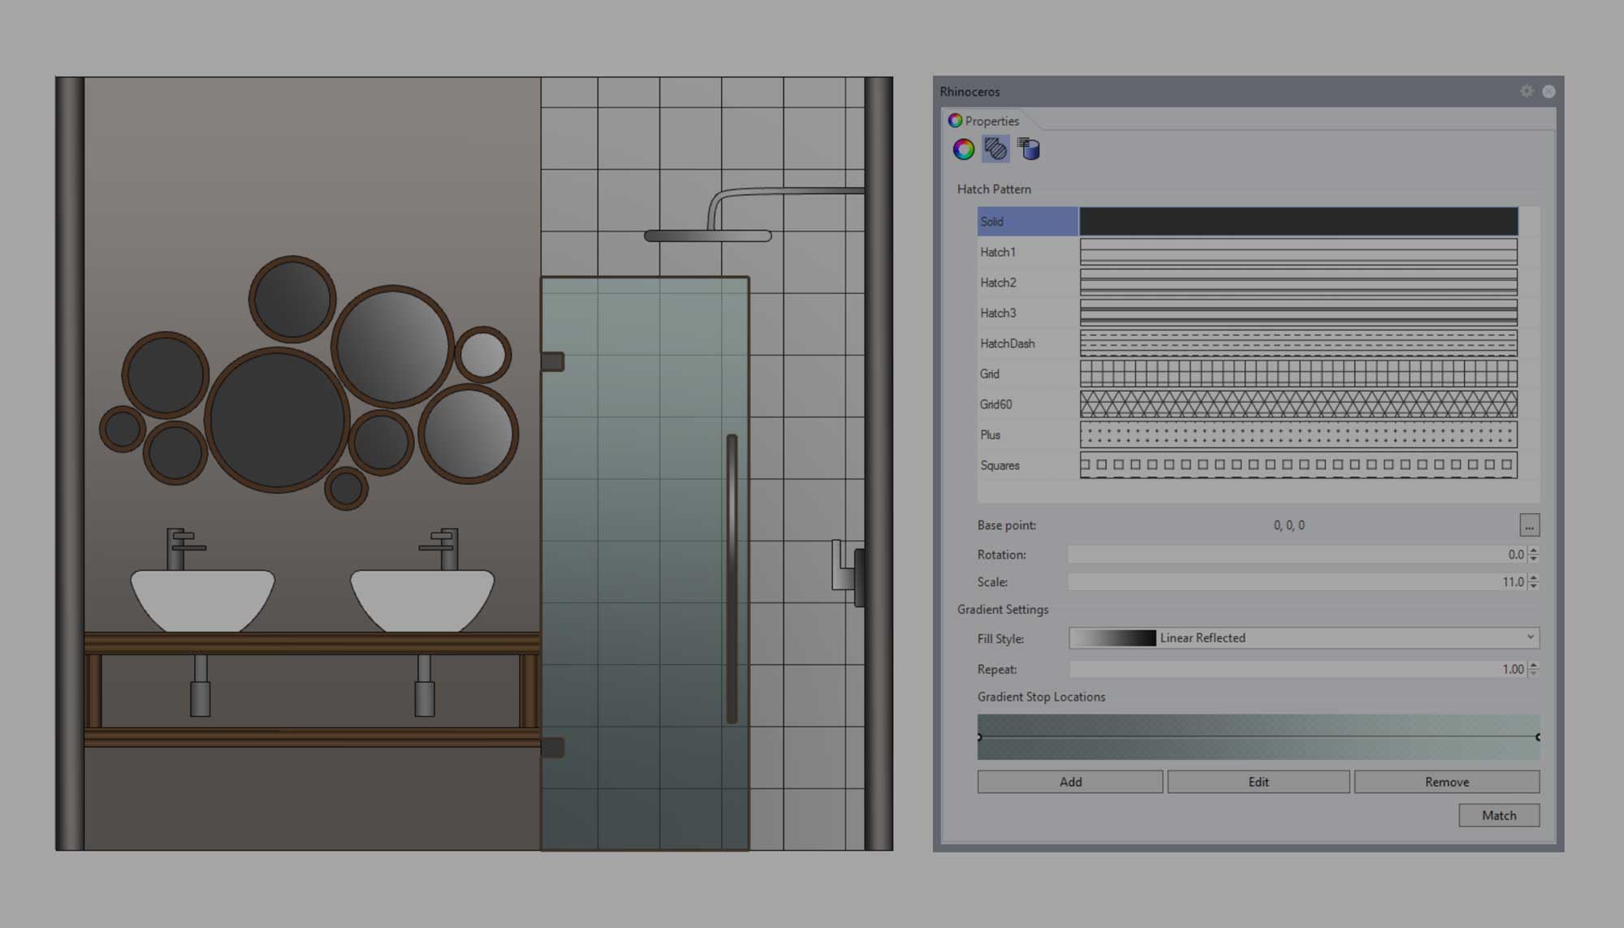Click the Scale value field
The width and height of the screenshot is (1624, 928).
[x=1297, y=582]
